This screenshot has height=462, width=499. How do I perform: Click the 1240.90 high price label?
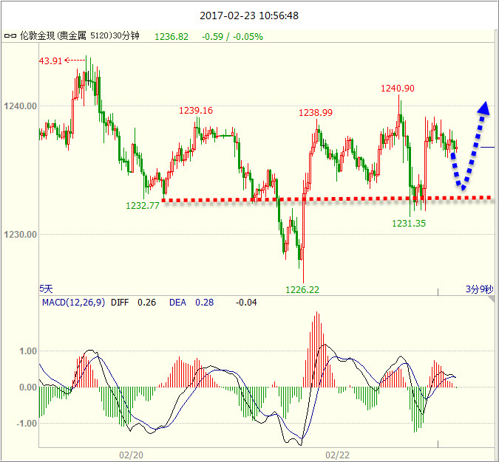[x=398, y=89]
